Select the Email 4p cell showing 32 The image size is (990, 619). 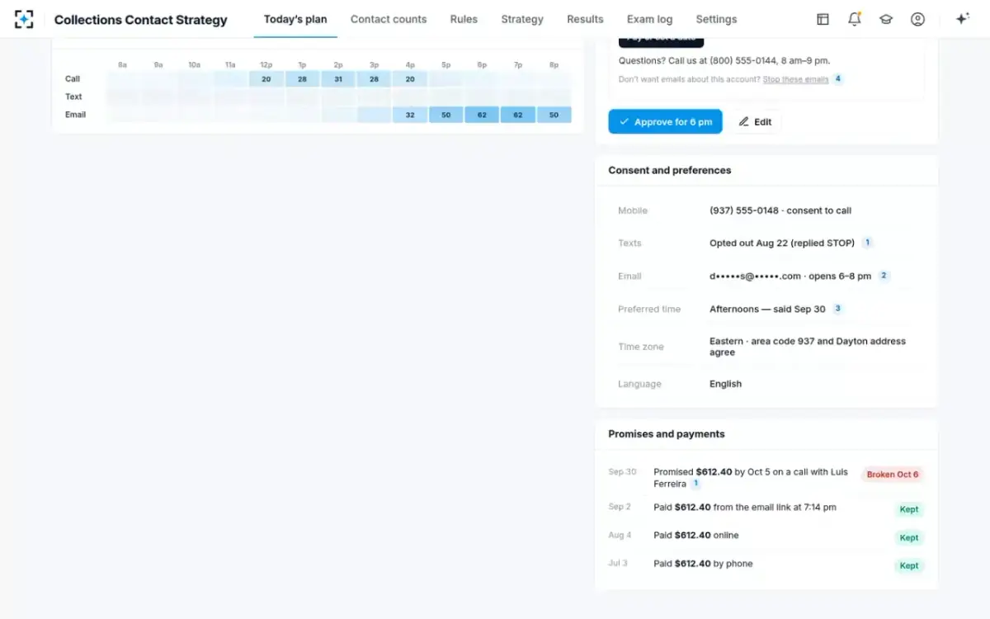point(410,115)
